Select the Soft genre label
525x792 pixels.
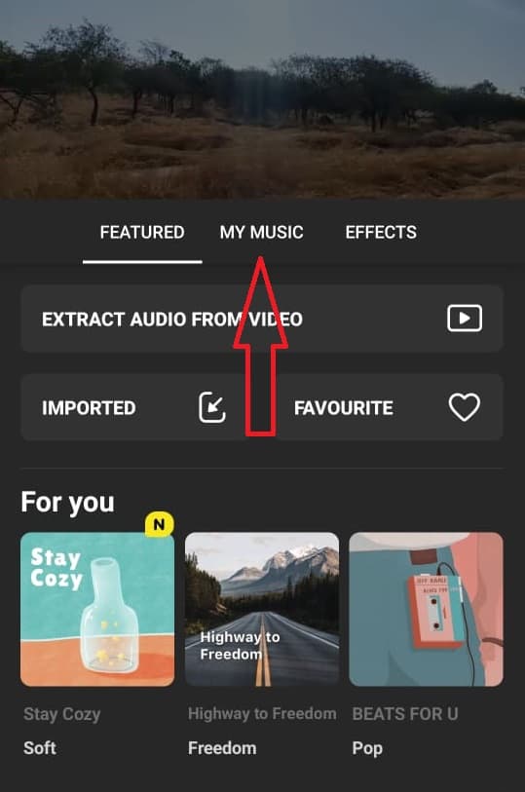pos(40,747)
